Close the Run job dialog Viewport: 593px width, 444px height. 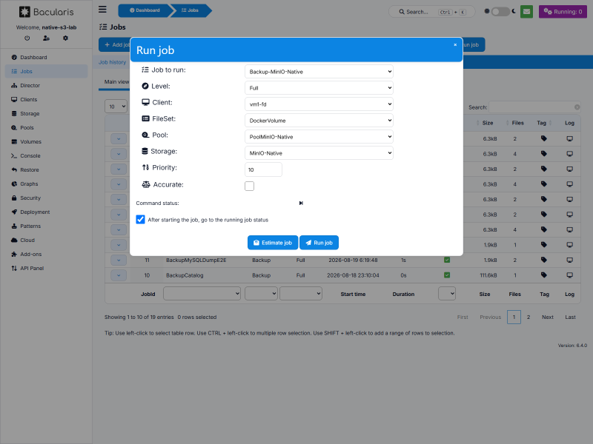455,44
